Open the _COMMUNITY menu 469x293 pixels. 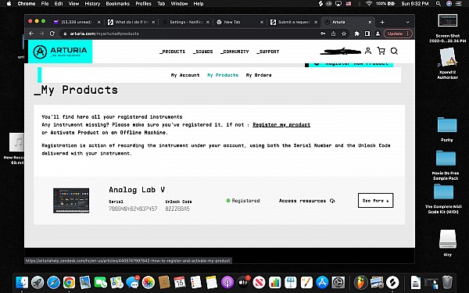tap(234, 52)
